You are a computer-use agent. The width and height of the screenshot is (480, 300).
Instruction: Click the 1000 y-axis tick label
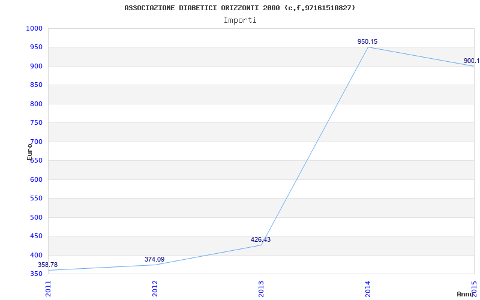[x=34, y=28]
